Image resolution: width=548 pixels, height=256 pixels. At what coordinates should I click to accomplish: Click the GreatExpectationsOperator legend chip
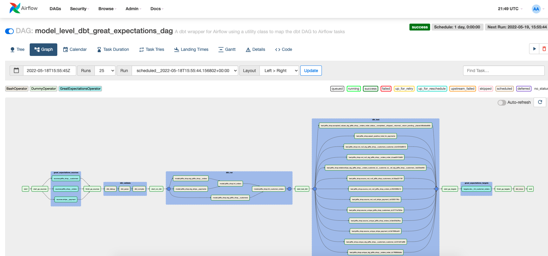pos(80,89)
